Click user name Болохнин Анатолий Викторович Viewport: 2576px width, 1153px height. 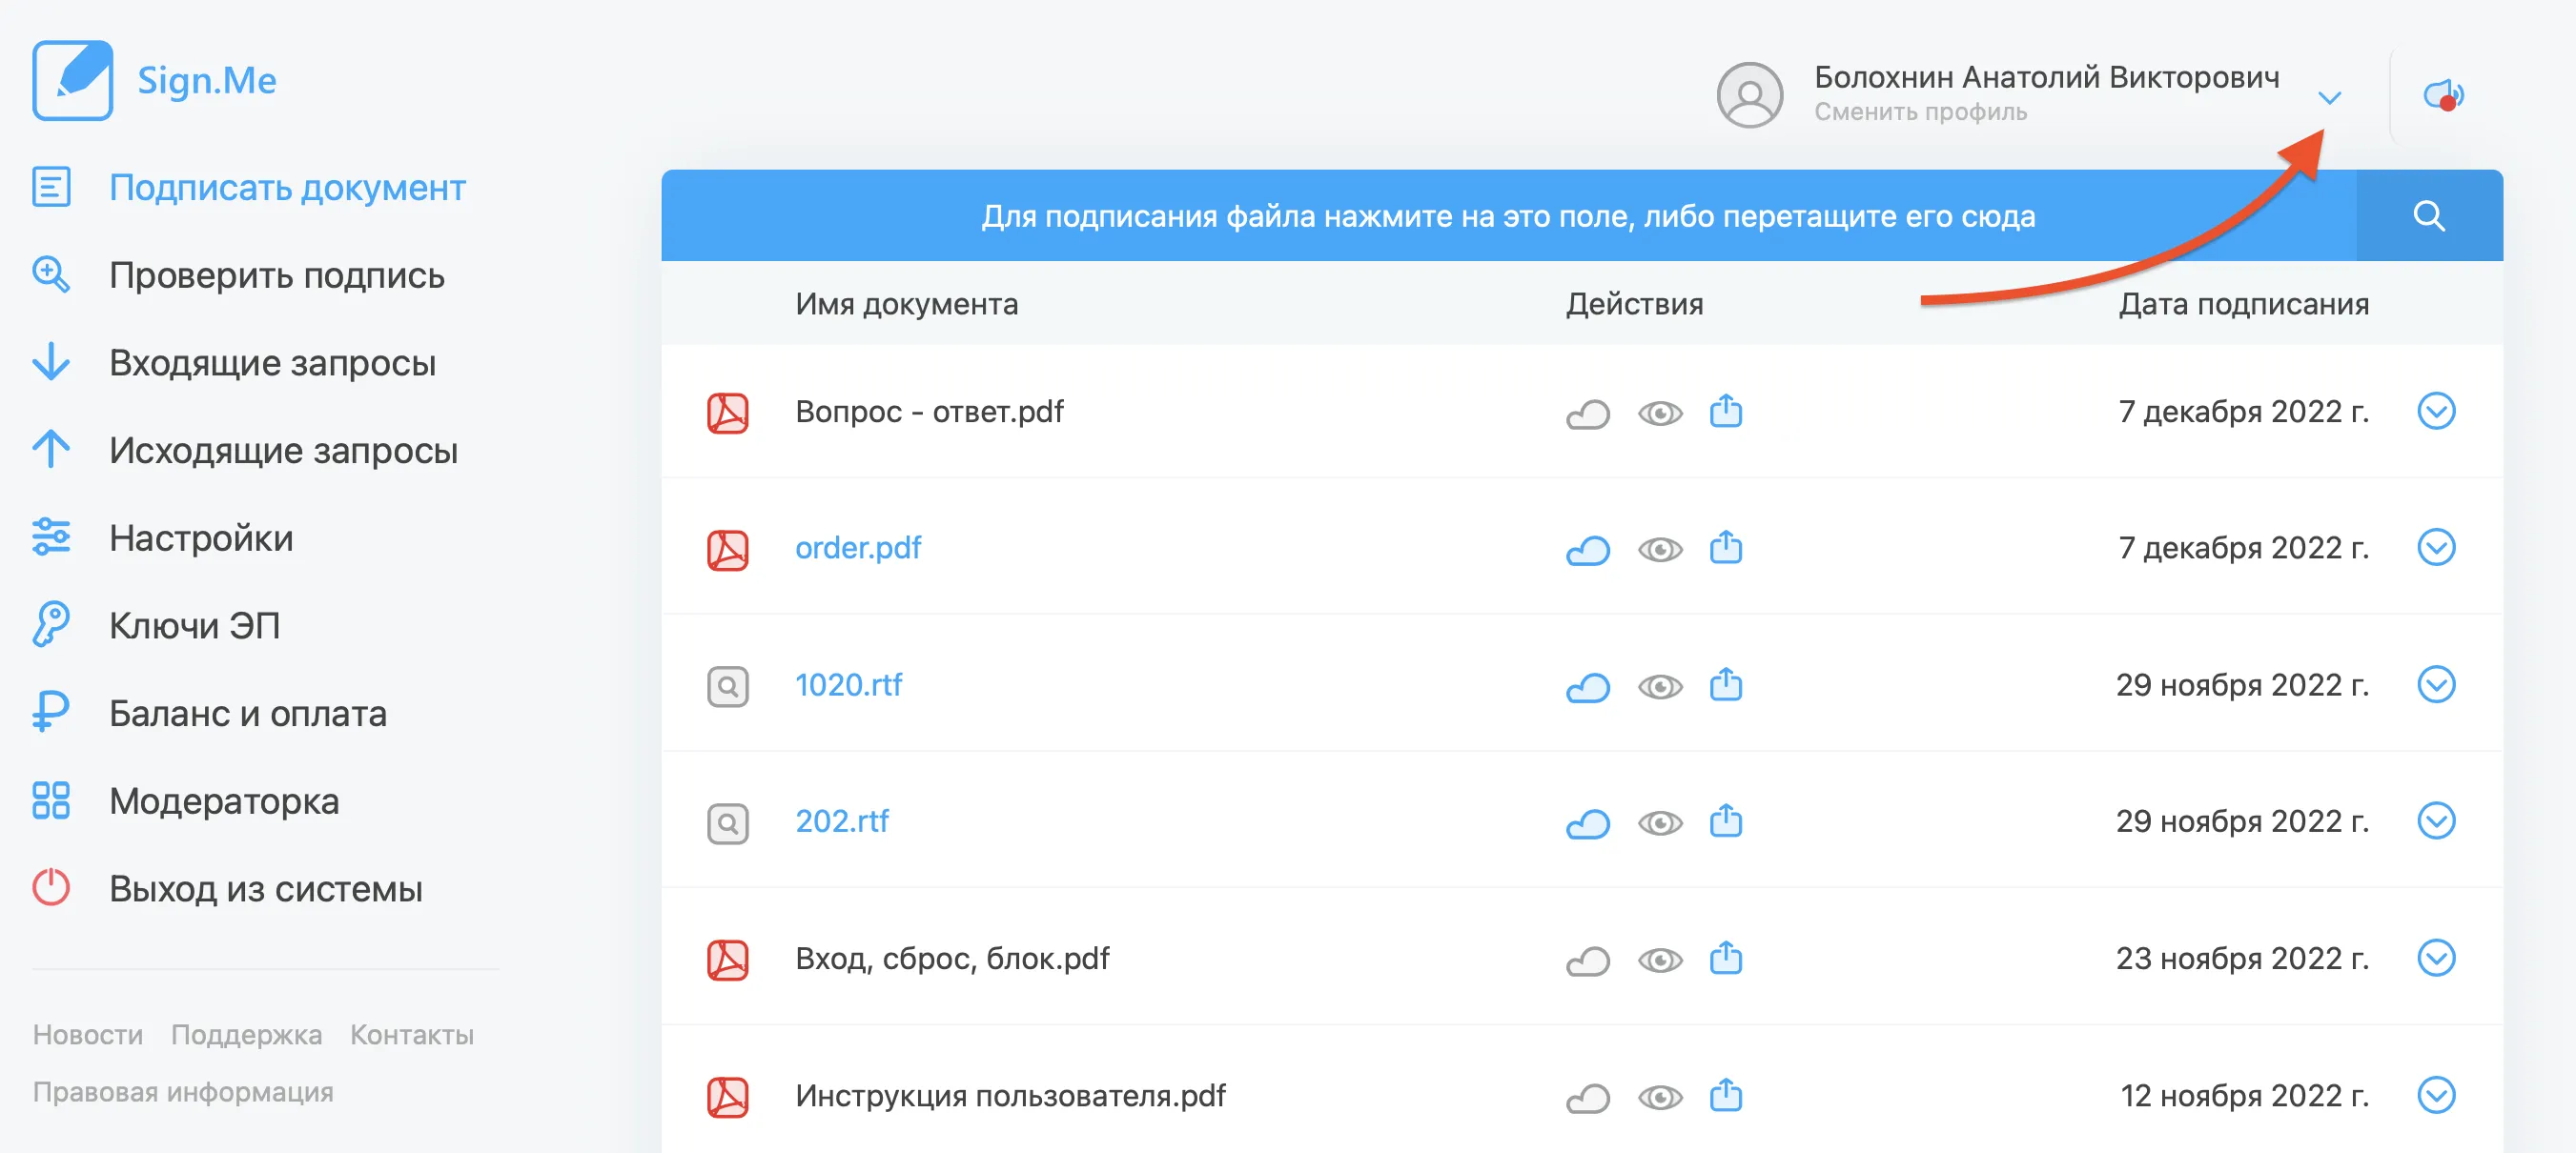coord(2047,76)
